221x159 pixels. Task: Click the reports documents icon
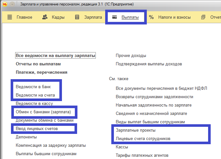(203, 17)
